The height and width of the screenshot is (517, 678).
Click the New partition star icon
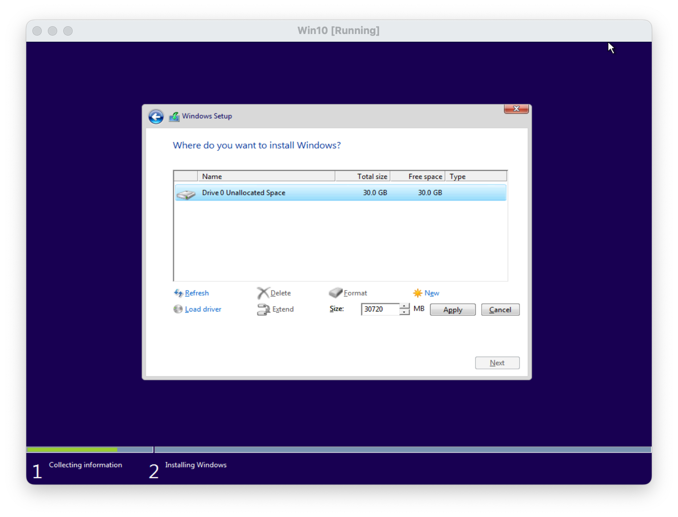(417, 293)
